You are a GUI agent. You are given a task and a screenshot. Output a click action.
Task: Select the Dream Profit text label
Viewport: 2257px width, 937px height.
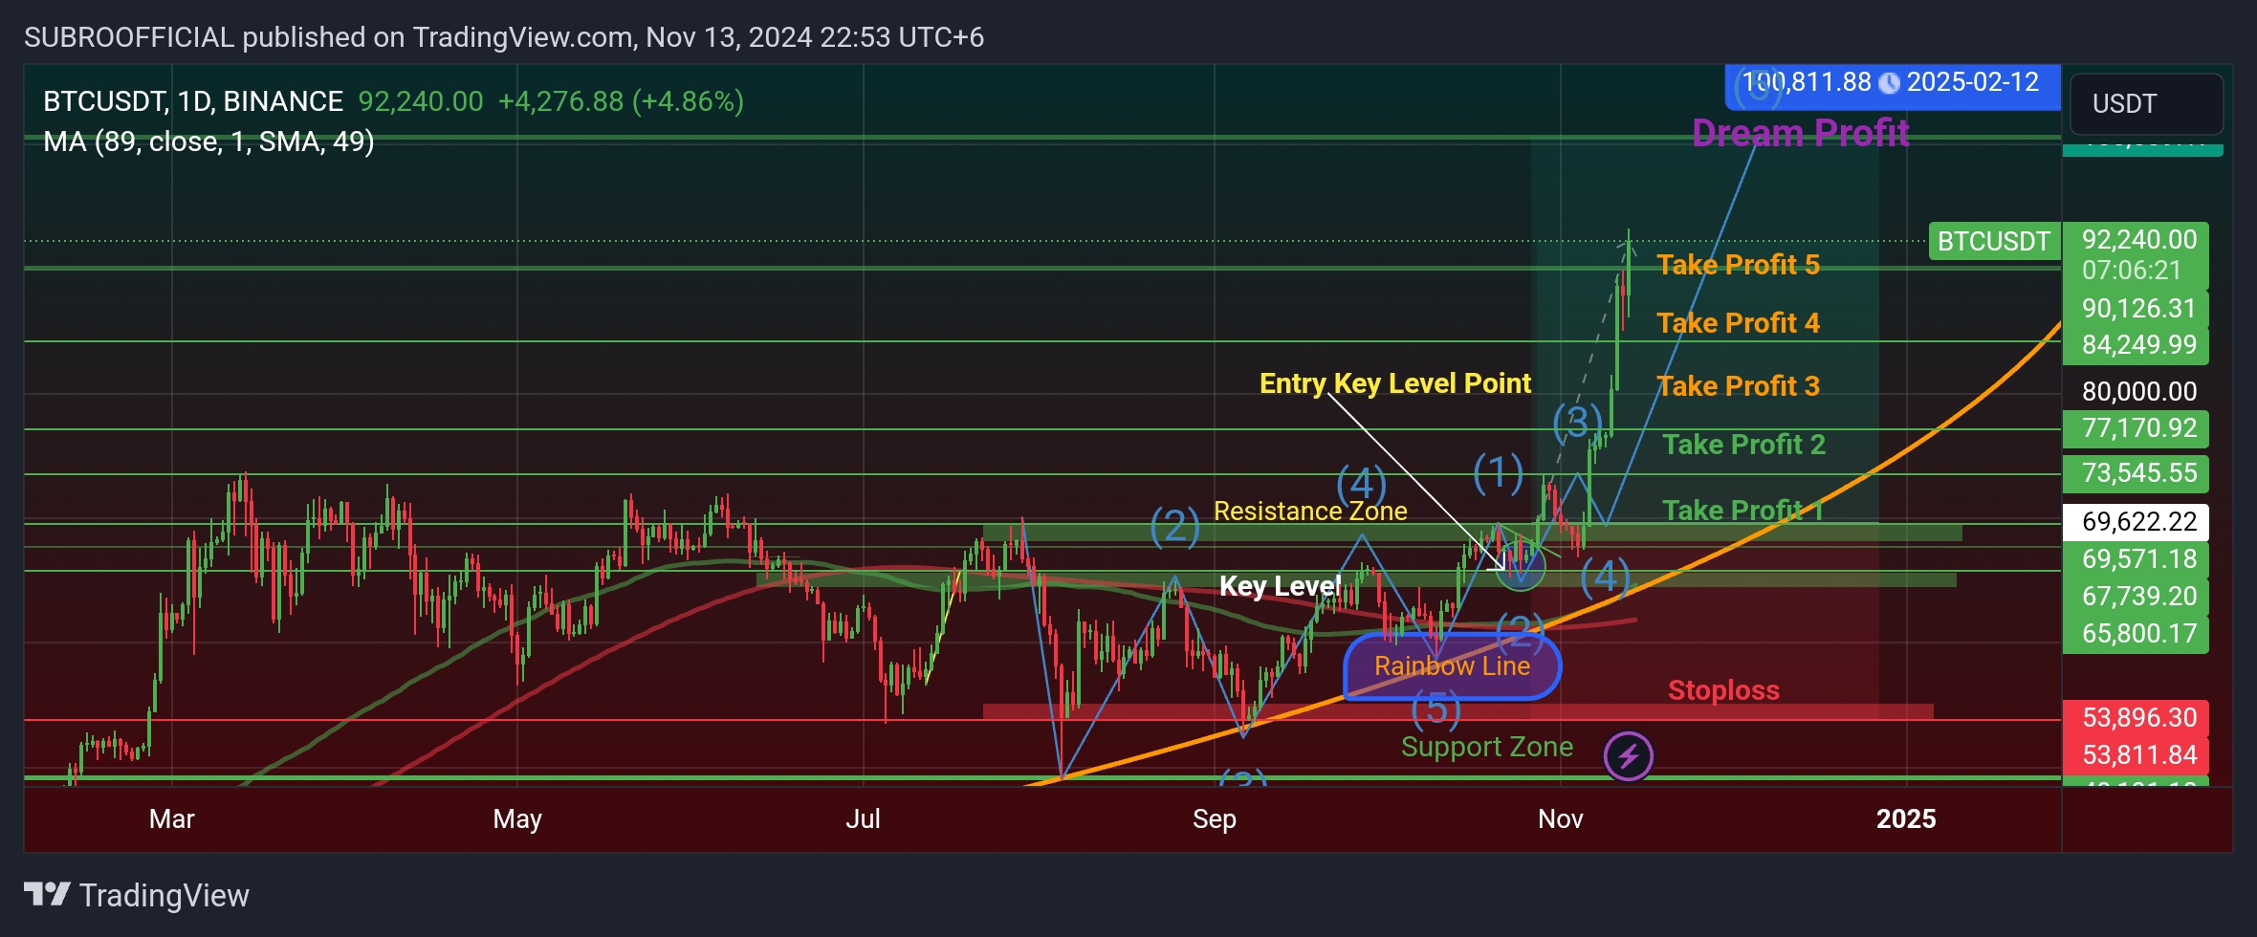(x=1800, y=134)
